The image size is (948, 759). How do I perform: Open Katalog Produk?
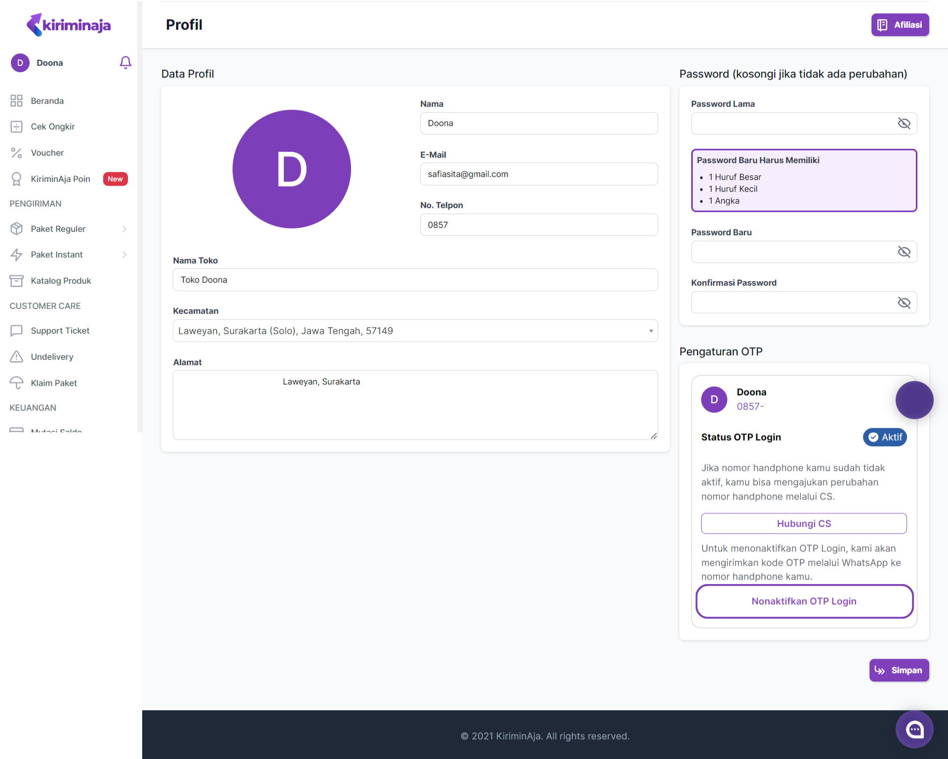click(61, 281)
